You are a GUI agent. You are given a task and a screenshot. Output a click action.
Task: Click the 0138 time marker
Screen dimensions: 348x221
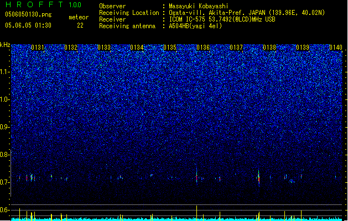pos(269,48)
